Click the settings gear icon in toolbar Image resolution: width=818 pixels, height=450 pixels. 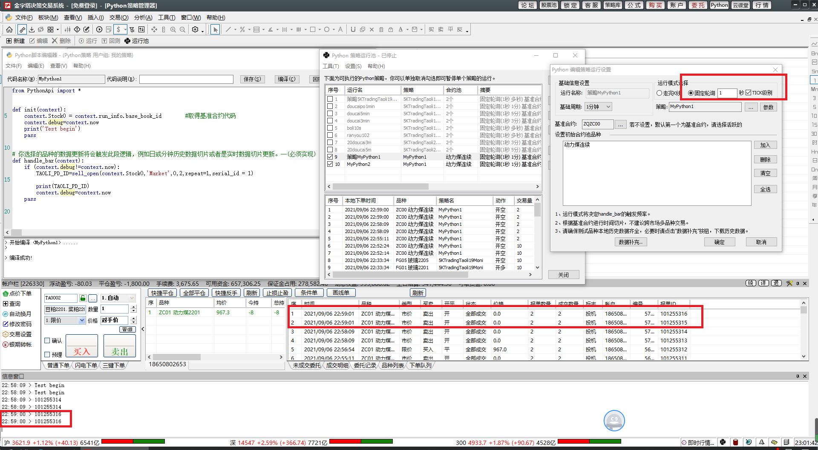tap(195, 29)
